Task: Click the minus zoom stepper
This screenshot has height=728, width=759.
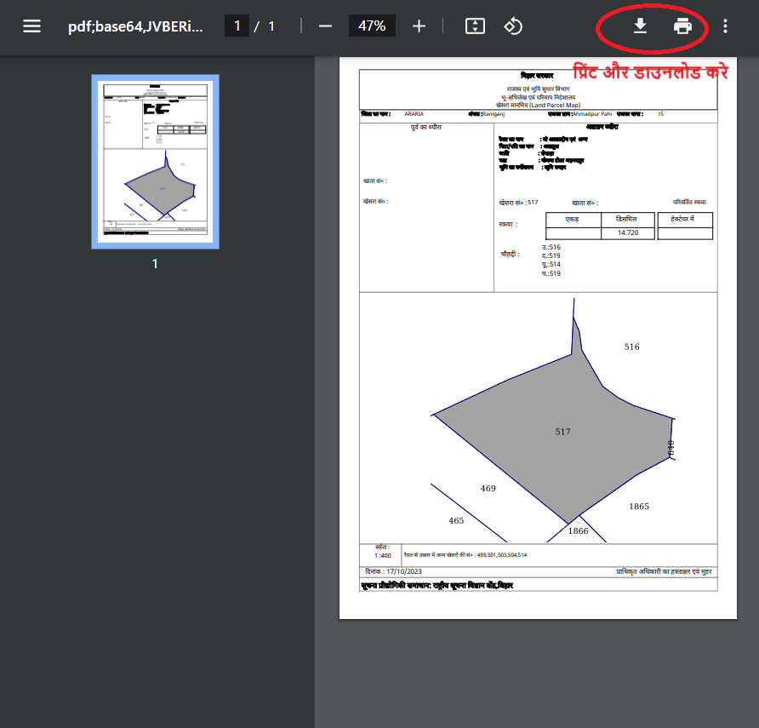Action: point(325,26)
